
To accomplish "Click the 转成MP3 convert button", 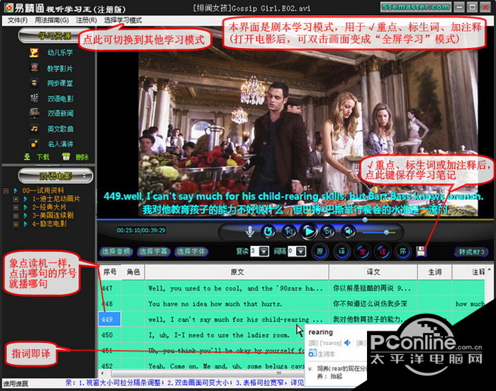I will click(x=471, y=252).
